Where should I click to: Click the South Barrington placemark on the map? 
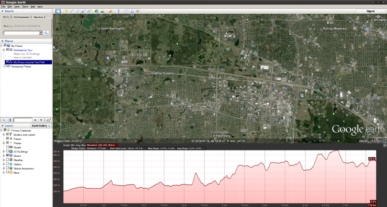click(x=99, y=29)
